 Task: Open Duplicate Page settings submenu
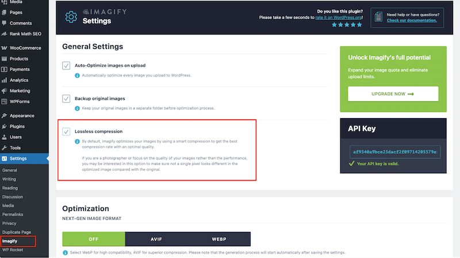17,232
